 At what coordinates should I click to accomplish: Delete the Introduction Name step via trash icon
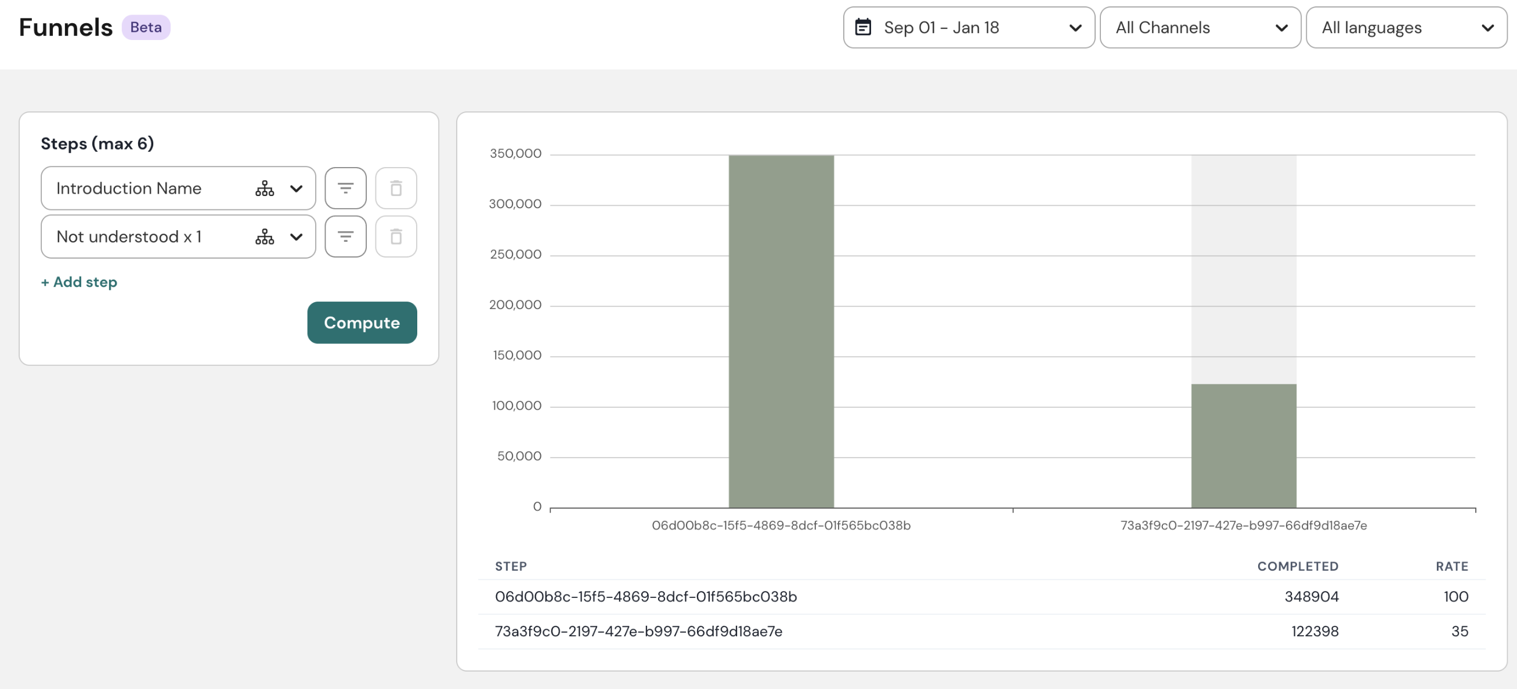[396, 188]
